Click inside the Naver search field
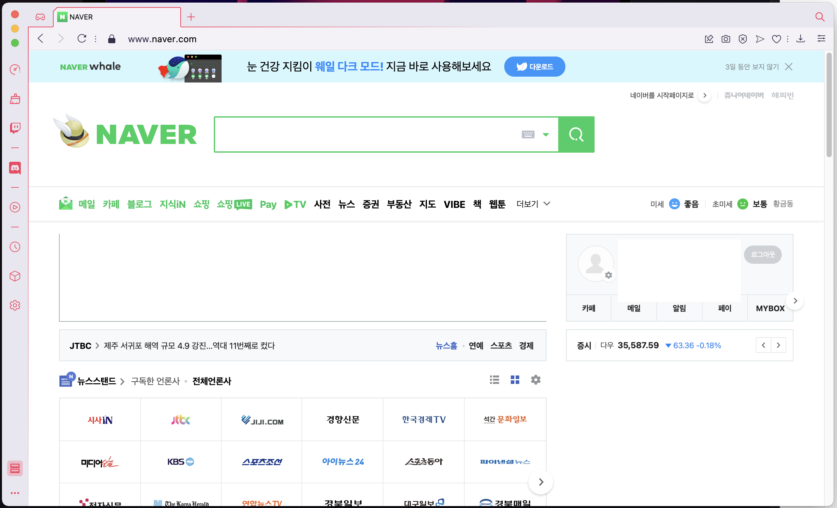This screenshot has height=508, width=837. (364, 134)
